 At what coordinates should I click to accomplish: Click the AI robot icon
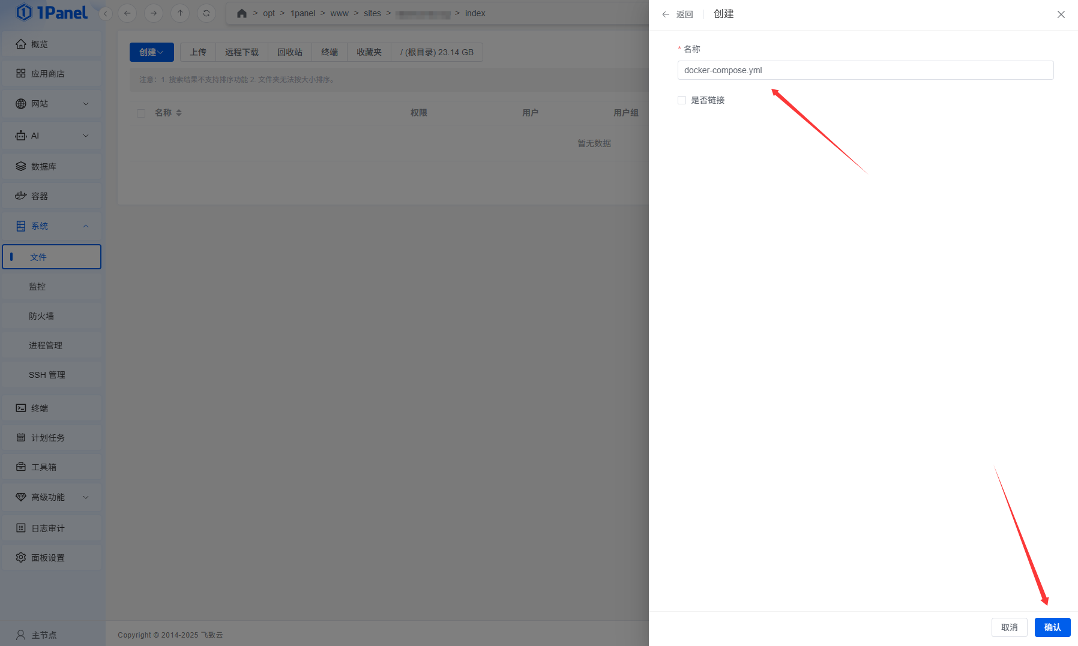point(21,136)
